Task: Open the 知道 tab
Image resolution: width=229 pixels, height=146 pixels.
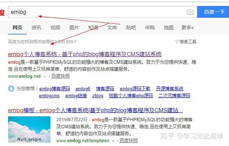Action: click(x=93, y=27)
